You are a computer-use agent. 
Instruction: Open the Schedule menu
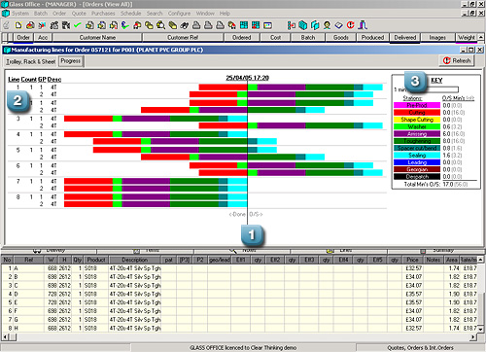pos(131,14)
